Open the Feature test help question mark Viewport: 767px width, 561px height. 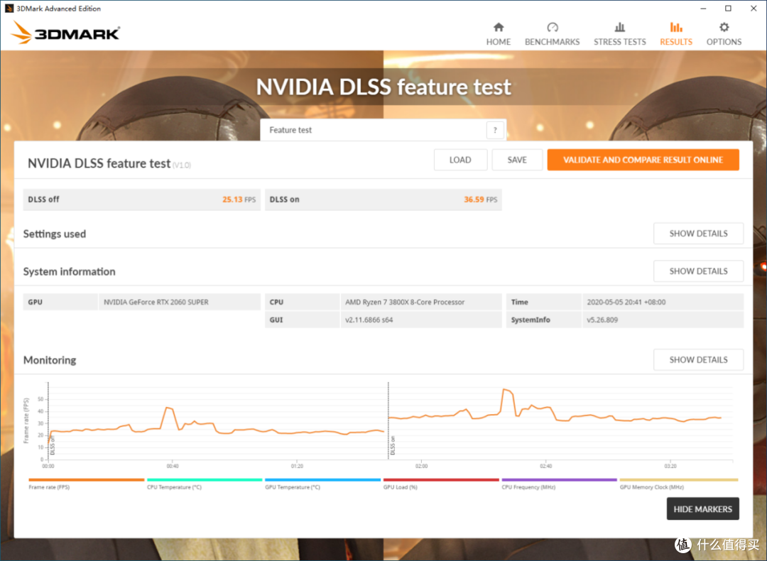[495, 130]
